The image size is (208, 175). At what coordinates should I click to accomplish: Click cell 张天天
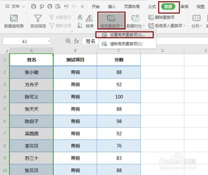[31, 109]
